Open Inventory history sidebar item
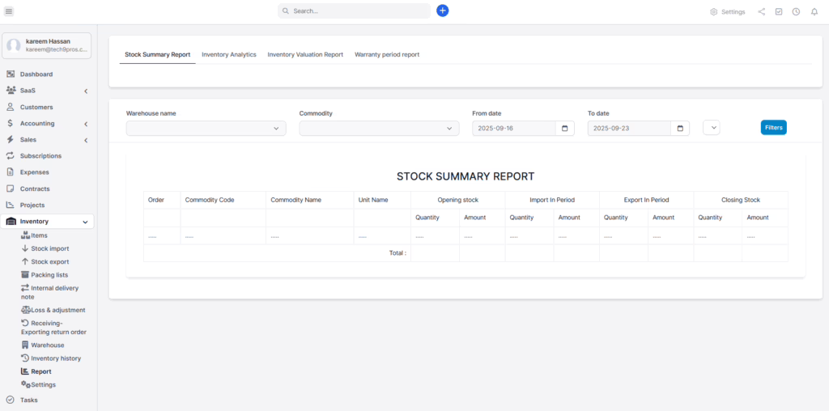This screenshot has height=411, width=829. click(x=51, y=358)
